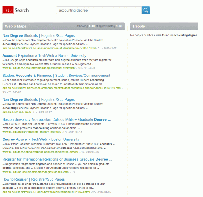Open Degree Advice TechWeb result
The width and height of the screenshot is (203, 197).
click(41, 139)
